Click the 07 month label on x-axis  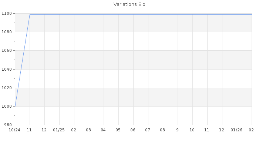point(148,130)
